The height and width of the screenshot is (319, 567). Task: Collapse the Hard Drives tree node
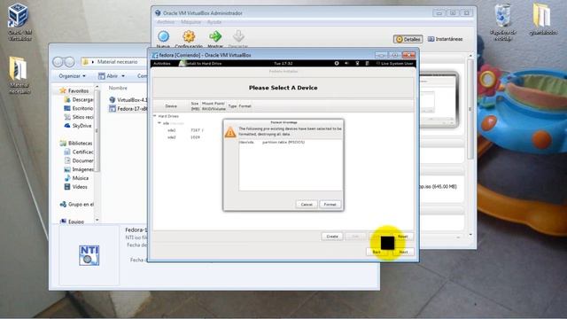[155, 116]
